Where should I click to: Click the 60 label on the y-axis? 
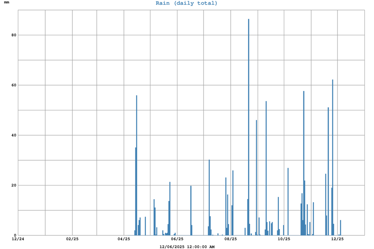click(x=14, y=85)
